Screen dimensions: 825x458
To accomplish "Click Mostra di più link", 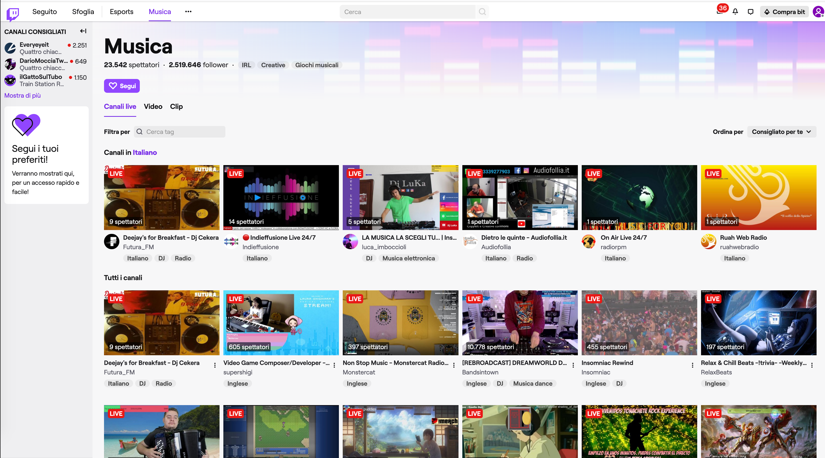I will coord(22,95).
